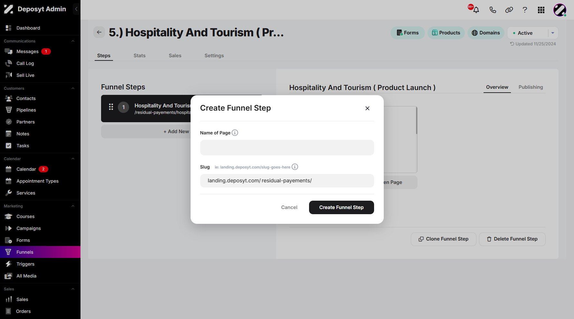Switch to the Publishing tab

tap(531, 87)
